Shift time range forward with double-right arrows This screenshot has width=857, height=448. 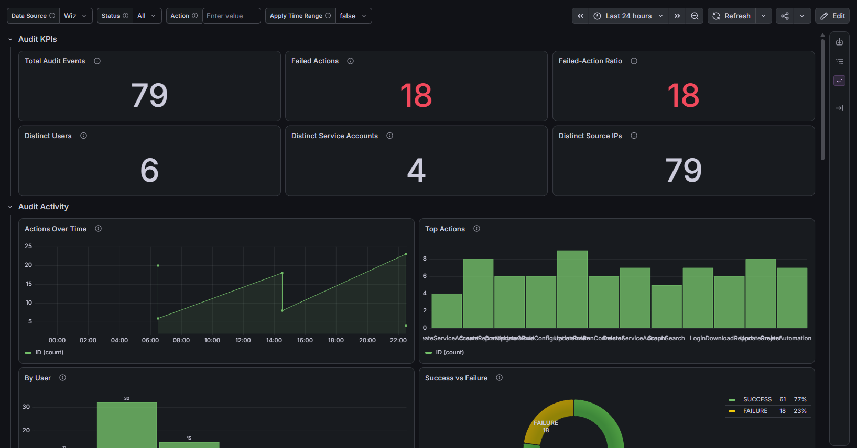coord(677,16)
